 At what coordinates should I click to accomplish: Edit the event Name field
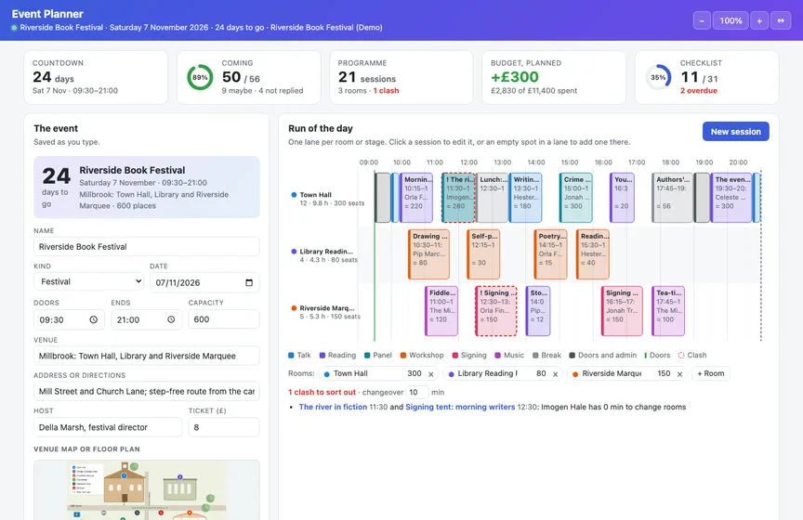click(x=147, y=247)
